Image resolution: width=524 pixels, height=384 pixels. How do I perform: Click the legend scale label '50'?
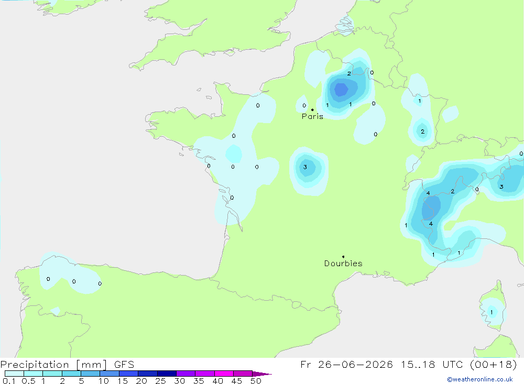[x=256, y=381]
